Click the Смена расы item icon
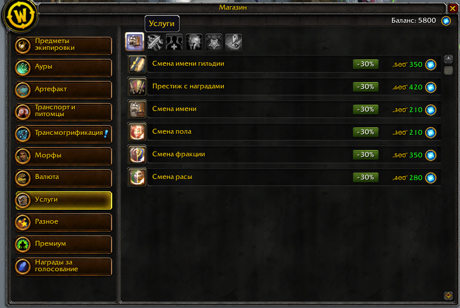Image resolution: width=460 pixels, height=308 pixels. point(137,177)
